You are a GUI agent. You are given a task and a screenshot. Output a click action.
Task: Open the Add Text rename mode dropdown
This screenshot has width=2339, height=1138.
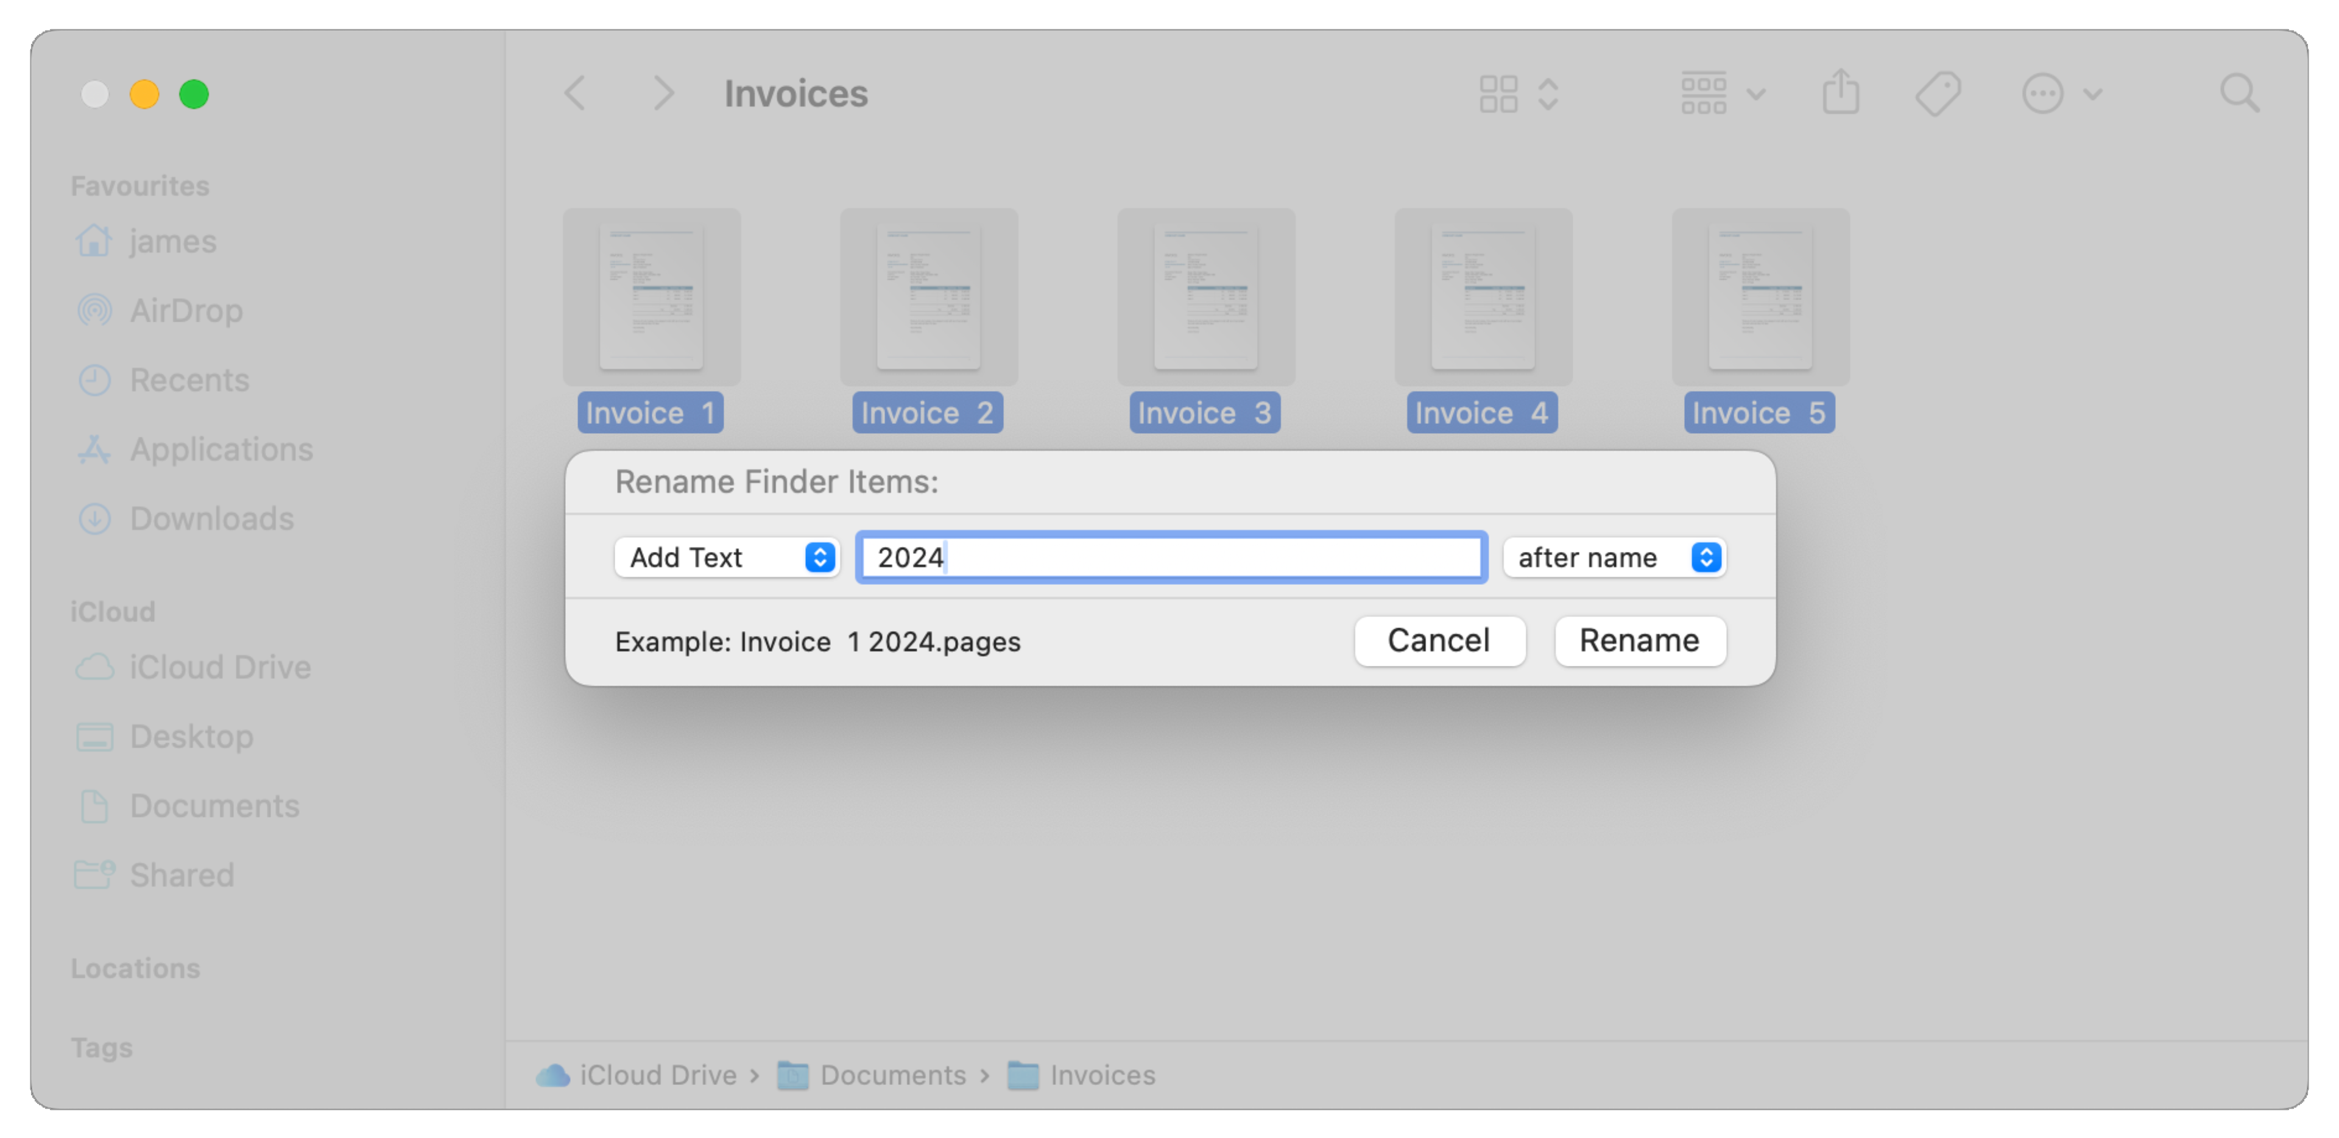click(x=725, y=557)
